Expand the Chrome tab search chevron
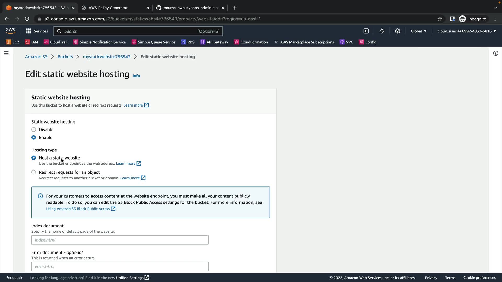502x282 pixels. click(495, 8)
